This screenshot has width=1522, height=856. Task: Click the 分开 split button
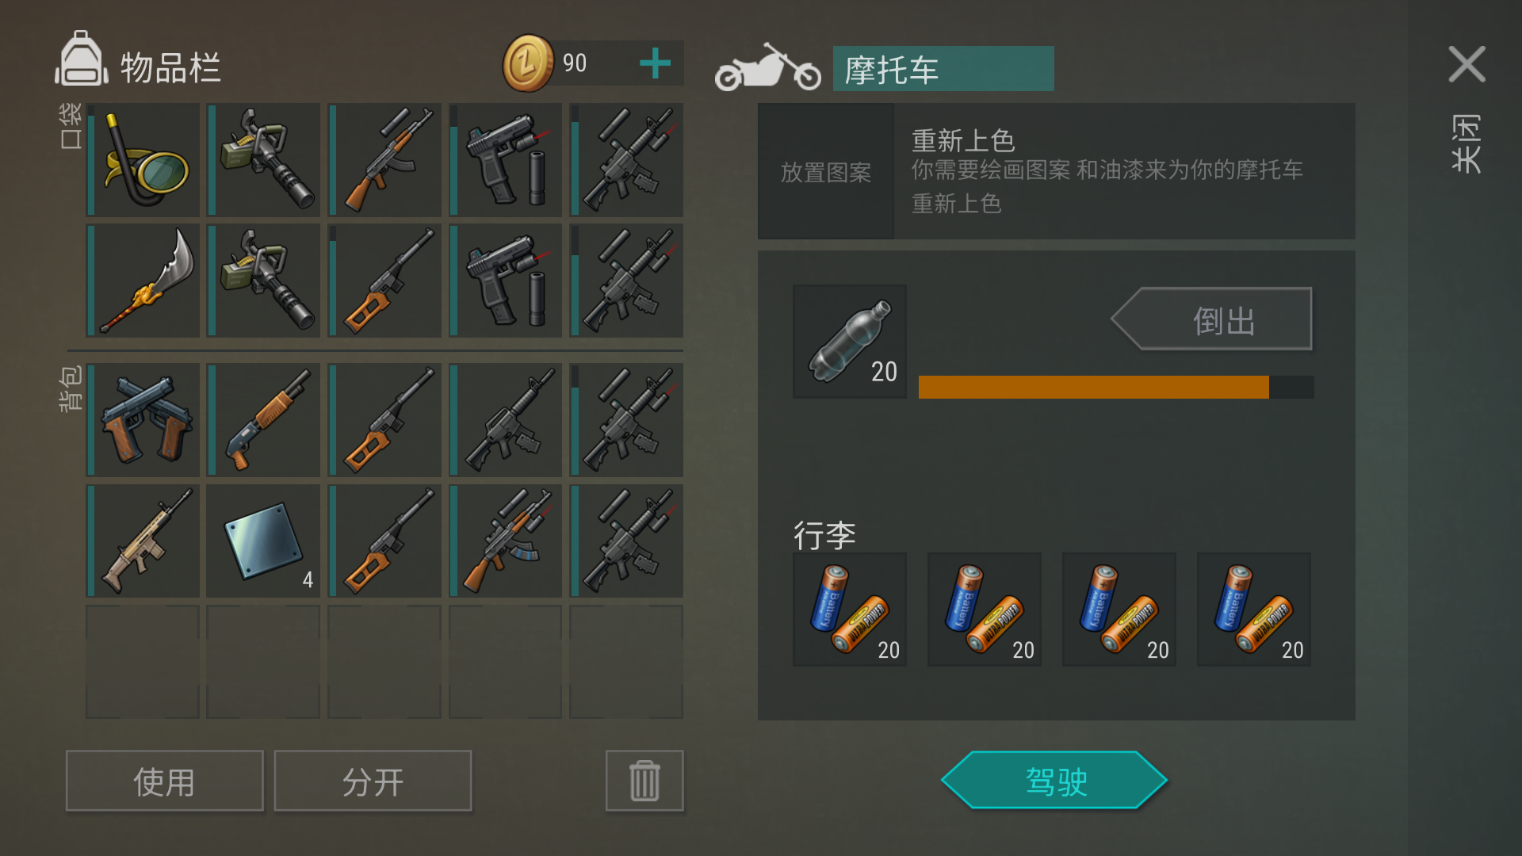point(373,781)
